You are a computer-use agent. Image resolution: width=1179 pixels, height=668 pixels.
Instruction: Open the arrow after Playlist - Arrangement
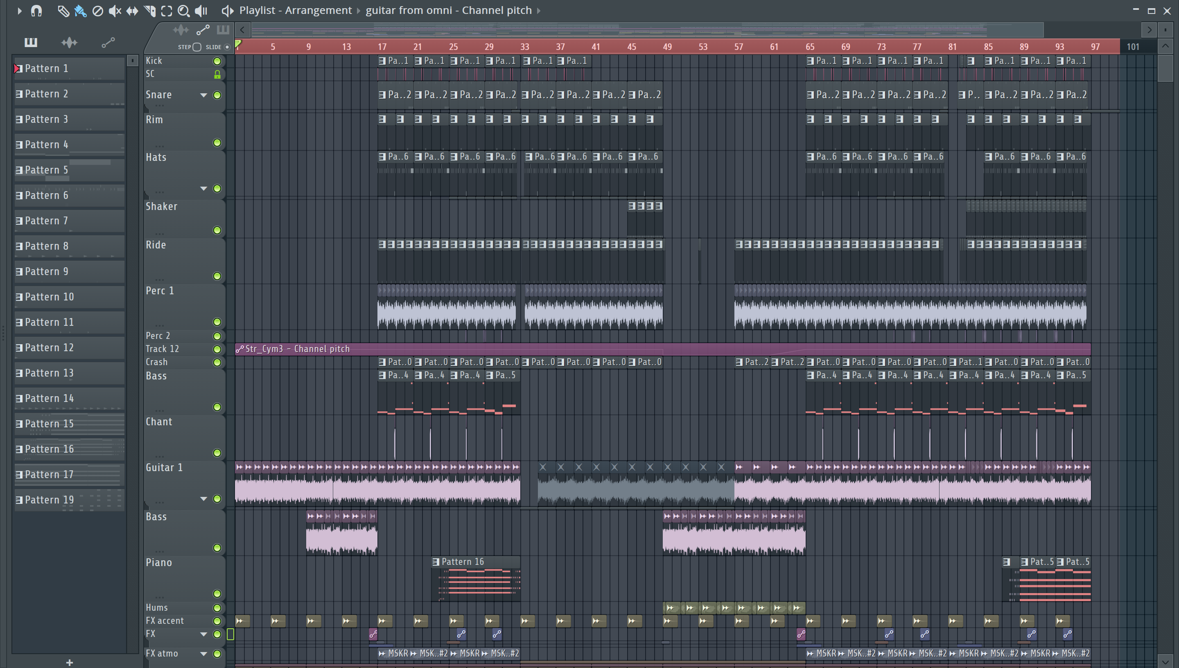[x=359, y=10]
